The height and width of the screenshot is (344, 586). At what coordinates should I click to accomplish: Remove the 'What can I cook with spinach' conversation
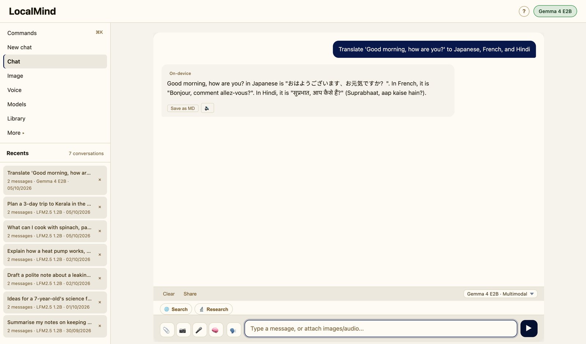[x=100, y=231]
